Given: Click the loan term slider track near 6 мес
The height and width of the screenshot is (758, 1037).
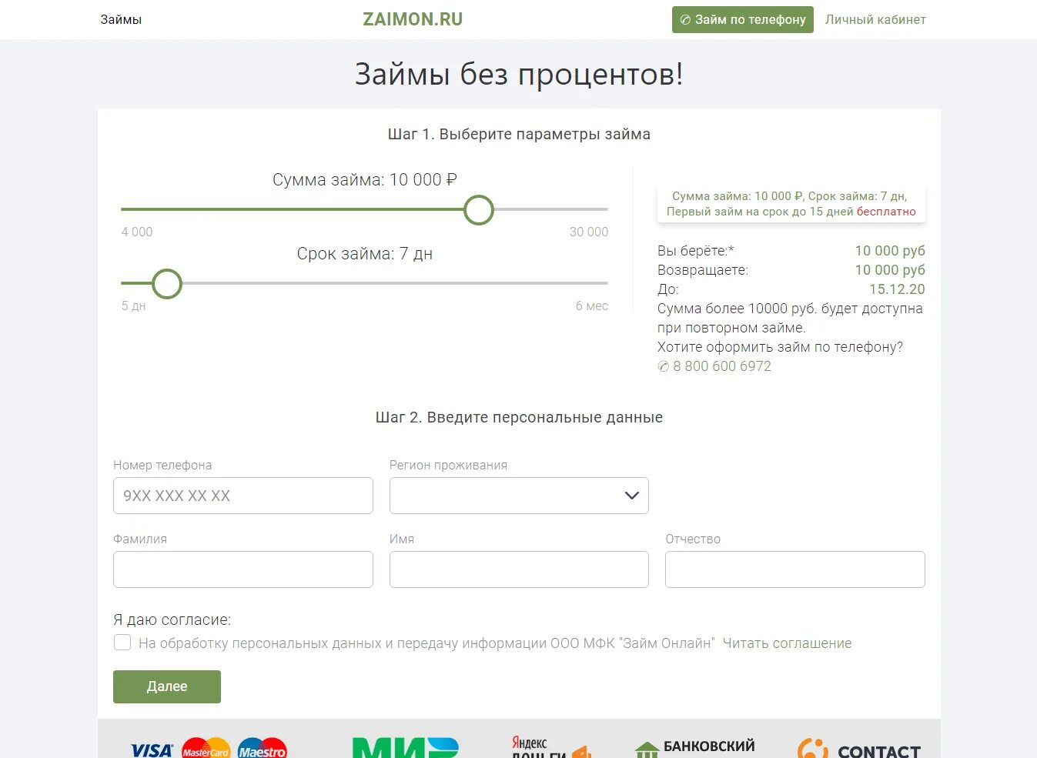Looking at the screenshot, I should [593, 283].
